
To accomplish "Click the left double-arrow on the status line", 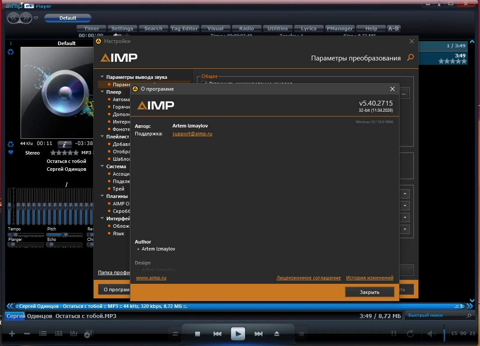I will (10, 306).
